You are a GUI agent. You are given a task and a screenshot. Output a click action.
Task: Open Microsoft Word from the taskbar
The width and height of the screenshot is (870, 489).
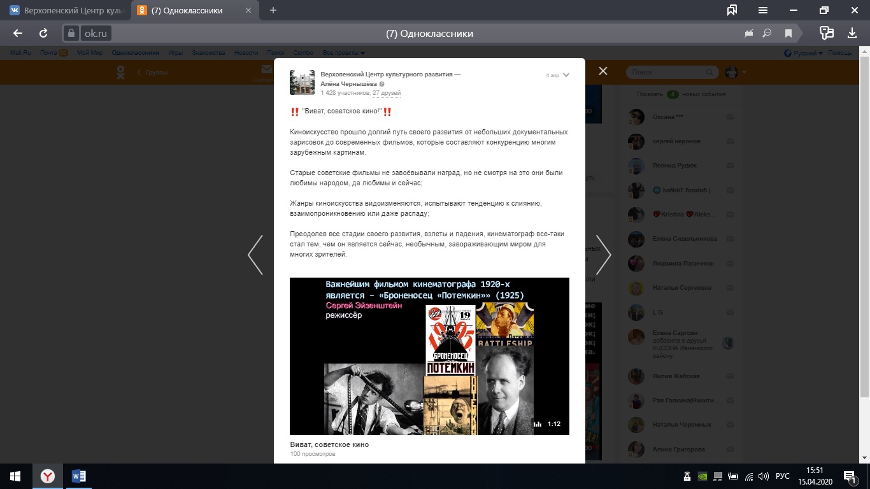[x=79, y=476]
